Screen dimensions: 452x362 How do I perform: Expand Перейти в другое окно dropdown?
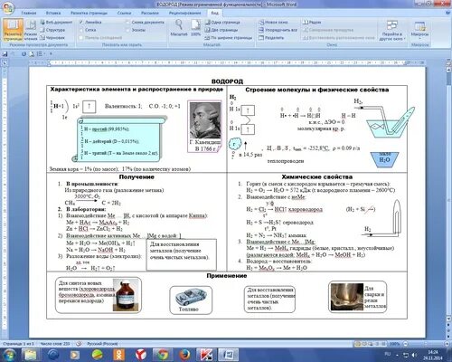(392, 30)
